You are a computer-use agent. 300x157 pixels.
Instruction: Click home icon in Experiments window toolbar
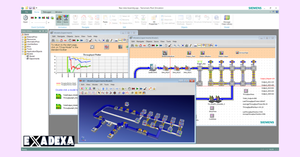click(x=61, y=40)
